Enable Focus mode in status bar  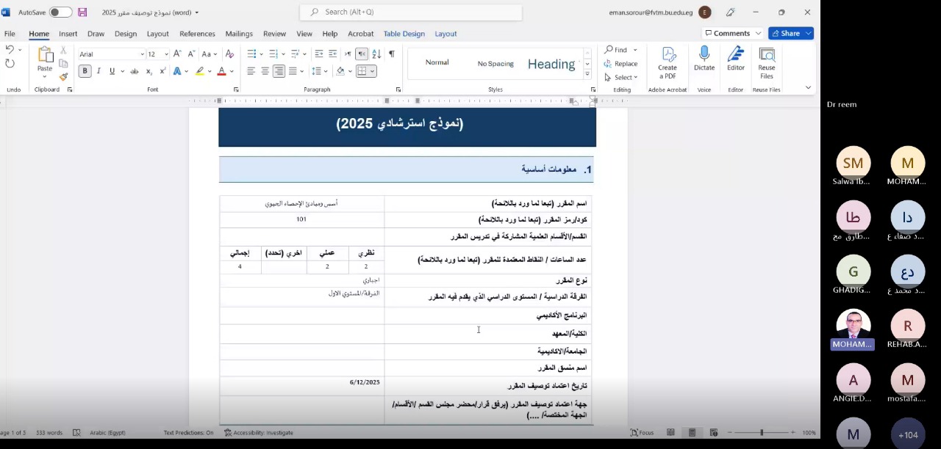pyautogui.click(x=642, y=433)
